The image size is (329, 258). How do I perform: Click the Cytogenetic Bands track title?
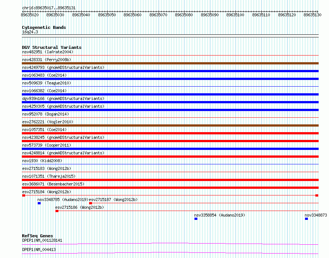(x=44, y=27)
